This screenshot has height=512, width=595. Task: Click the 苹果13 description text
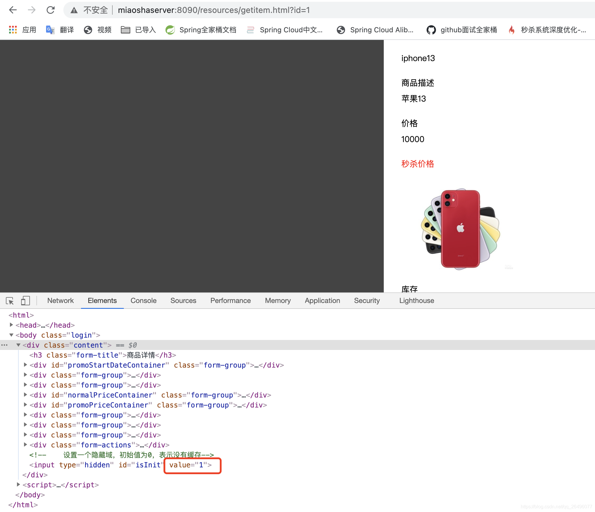pyautogui.click(x=414, y=99)
